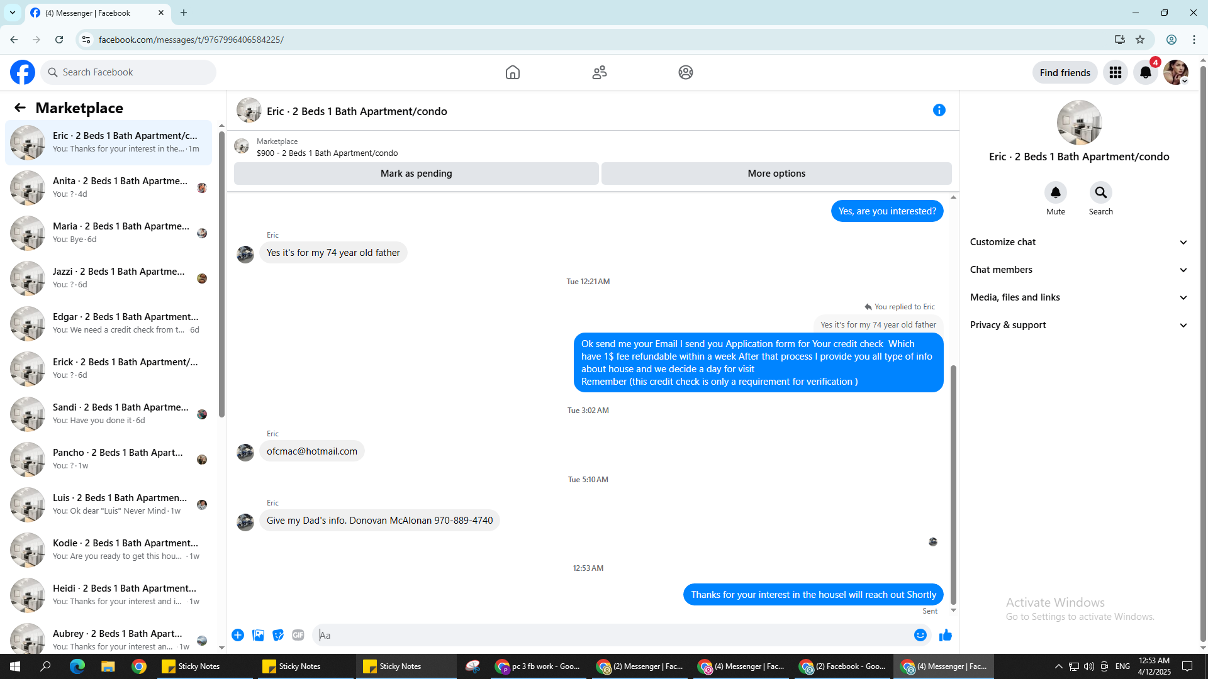View site information icon in address bar
1208x679 pixels.
coord(86,40)
